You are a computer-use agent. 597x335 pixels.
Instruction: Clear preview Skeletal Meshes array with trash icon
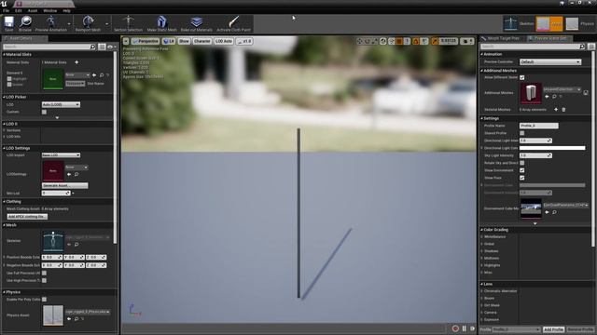click(563, 110)
